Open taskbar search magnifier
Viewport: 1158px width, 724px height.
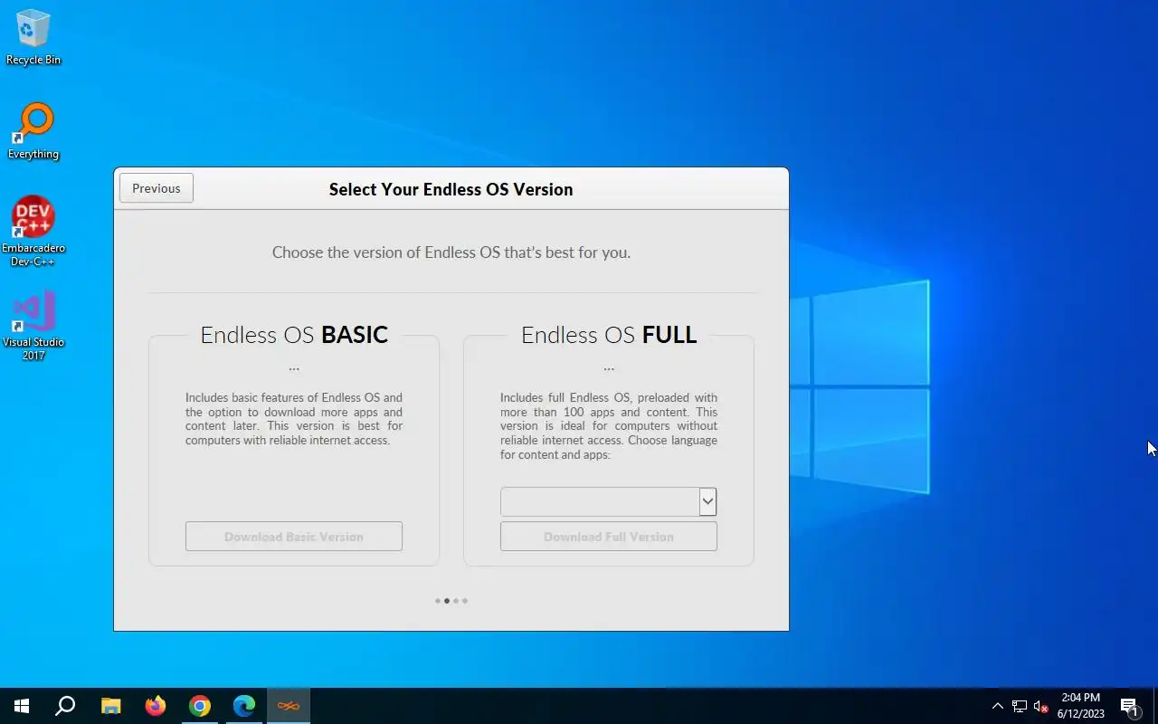coord(65,706)
